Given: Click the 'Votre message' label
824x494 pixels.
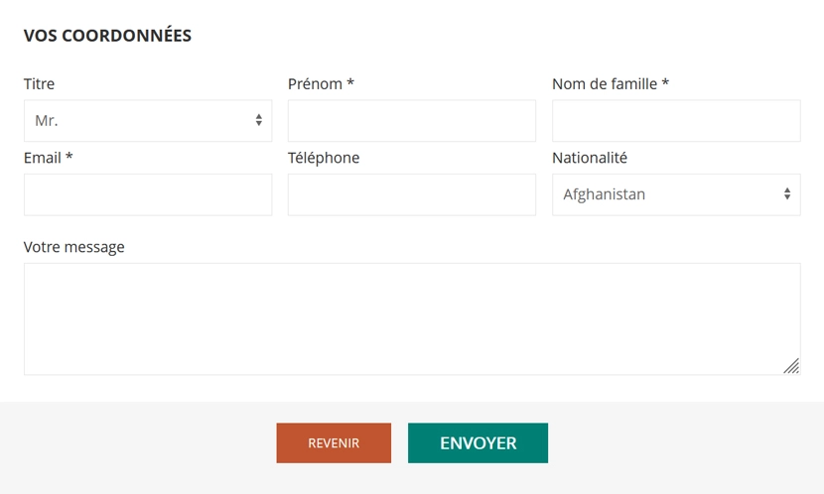Looking at the screenshot, I should tap(74, 247).
